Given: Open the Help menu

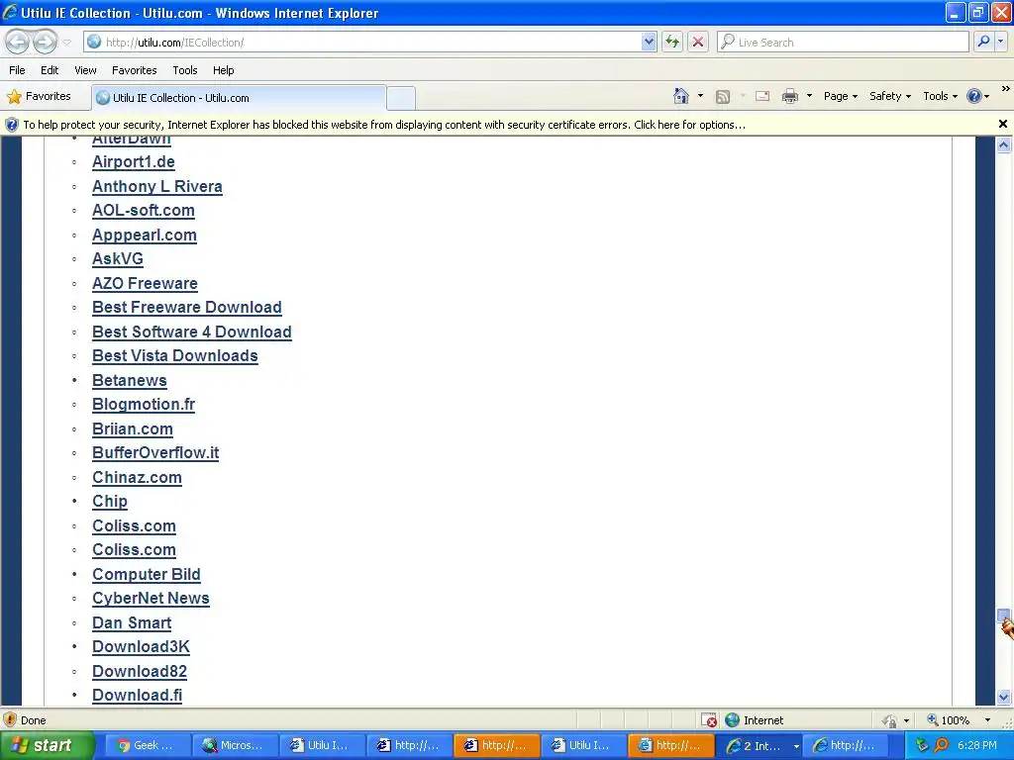Looking at the screenshot, I should [223, 70].
